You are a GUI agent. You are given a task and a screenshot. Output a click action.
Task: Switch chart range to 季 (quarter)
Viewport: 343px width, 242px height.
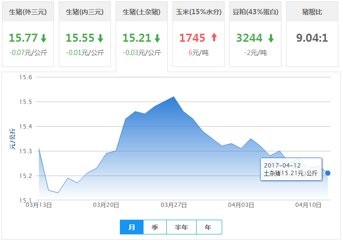(155, 227)
